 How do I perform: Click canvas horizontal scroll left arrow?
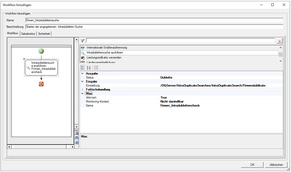(x=9, y=147)
